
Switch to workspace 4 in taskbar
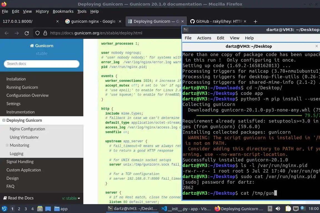tap(32, 209)
